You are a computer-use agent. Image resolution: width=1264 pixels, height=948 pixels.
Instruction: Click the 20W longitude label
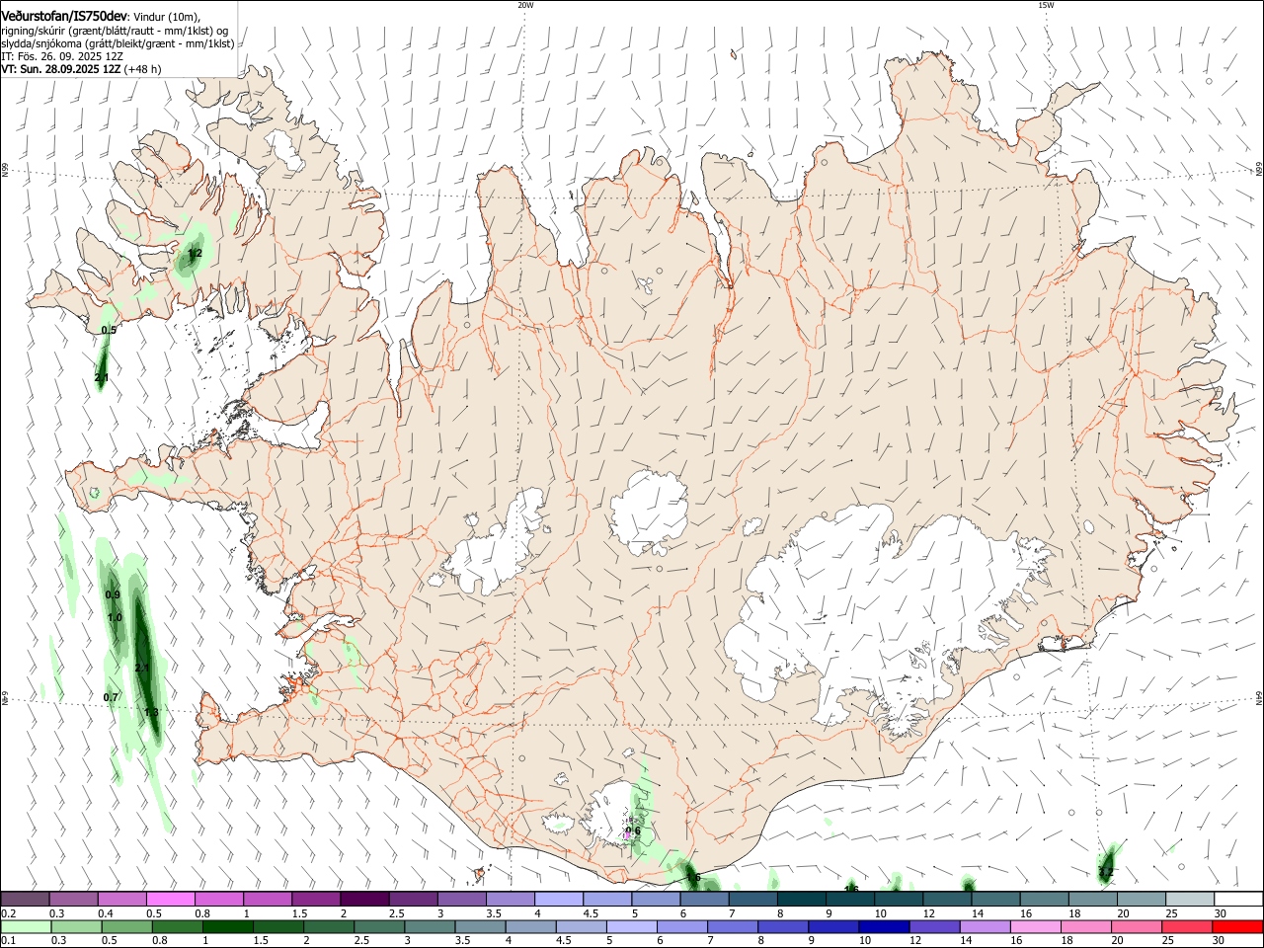[525, 5]
